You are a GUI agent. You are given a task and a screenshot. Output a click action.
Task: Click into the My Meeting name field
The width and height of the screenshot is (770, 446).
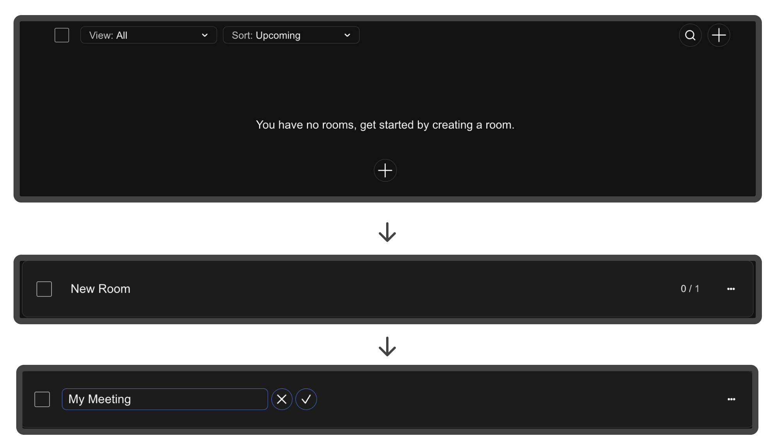coord(165,399)
